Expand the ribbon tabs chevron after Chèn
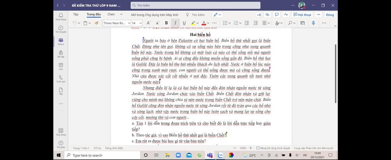391x160 pixels. point(121,14)
